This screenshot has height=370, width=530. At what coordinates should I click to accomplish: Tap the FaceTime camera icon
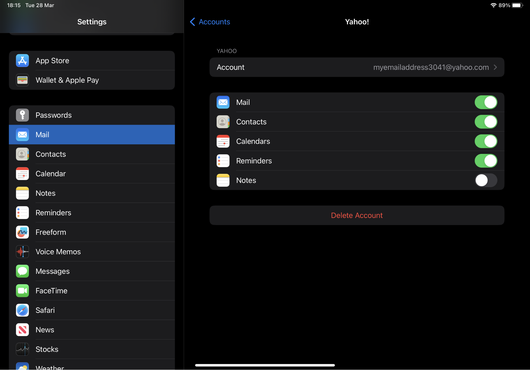click(x=22, y=291)
